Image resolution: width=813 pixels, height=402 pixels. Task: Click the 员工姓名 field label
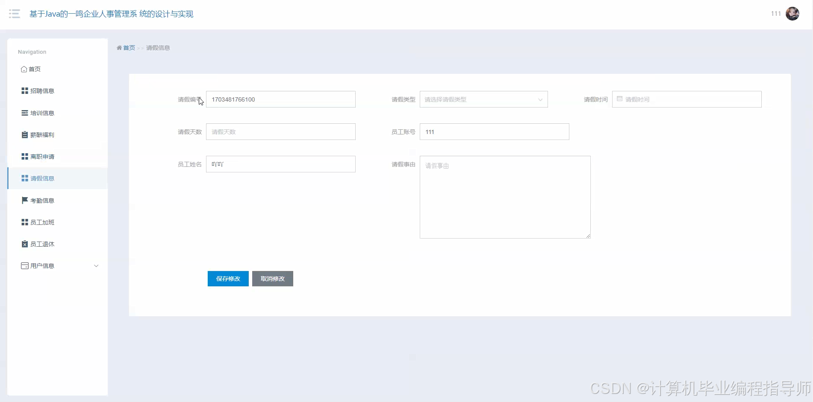(x=190, y=164)
